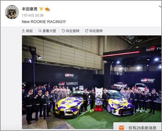
Task: Rotate image right with 向右旋转
Action: coord(94,31)
